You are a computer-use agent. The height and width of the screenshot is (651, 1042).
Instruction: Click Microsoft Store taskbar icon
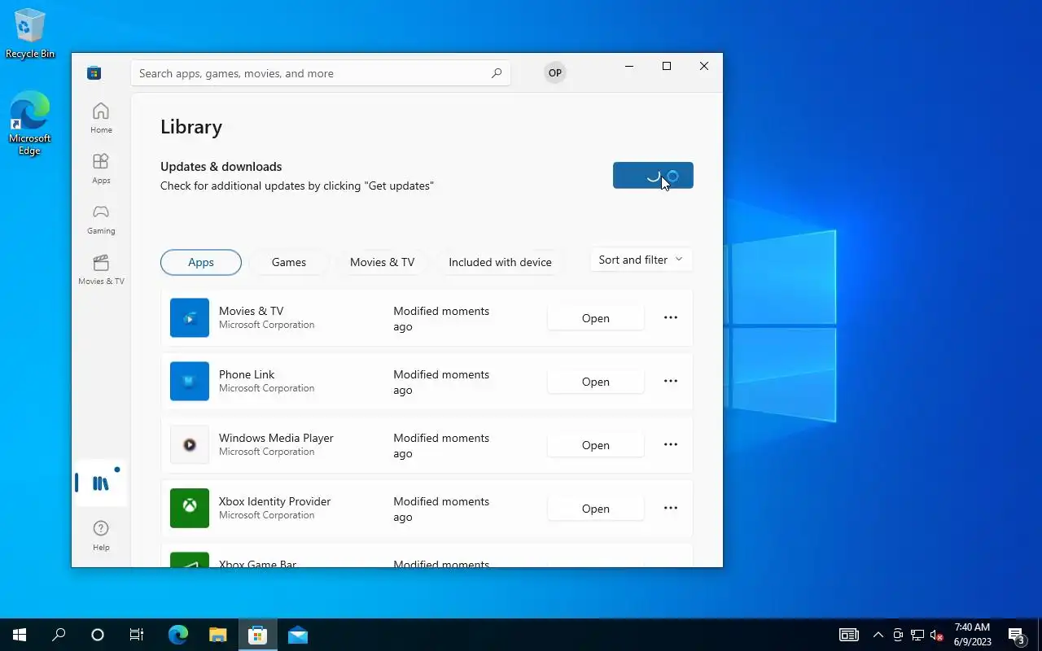258,635
